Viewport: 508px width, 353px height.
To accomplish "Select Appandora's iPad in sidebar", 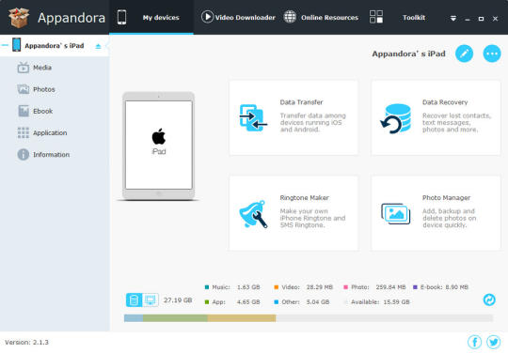I will point(55,46).
